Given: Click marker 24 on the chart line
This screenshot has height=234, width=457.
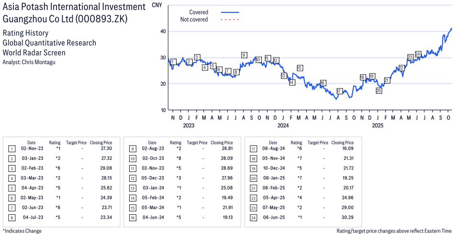Looking at the screenshot, I should [418, 54].
